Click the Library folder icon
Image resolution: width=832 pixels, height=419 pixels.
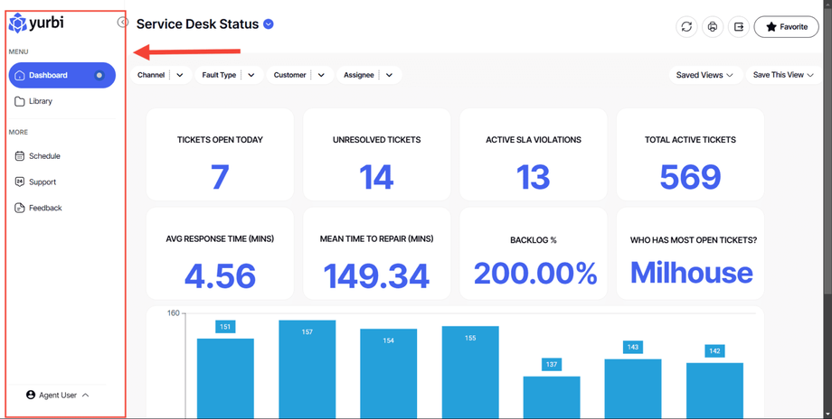[20, 101]
